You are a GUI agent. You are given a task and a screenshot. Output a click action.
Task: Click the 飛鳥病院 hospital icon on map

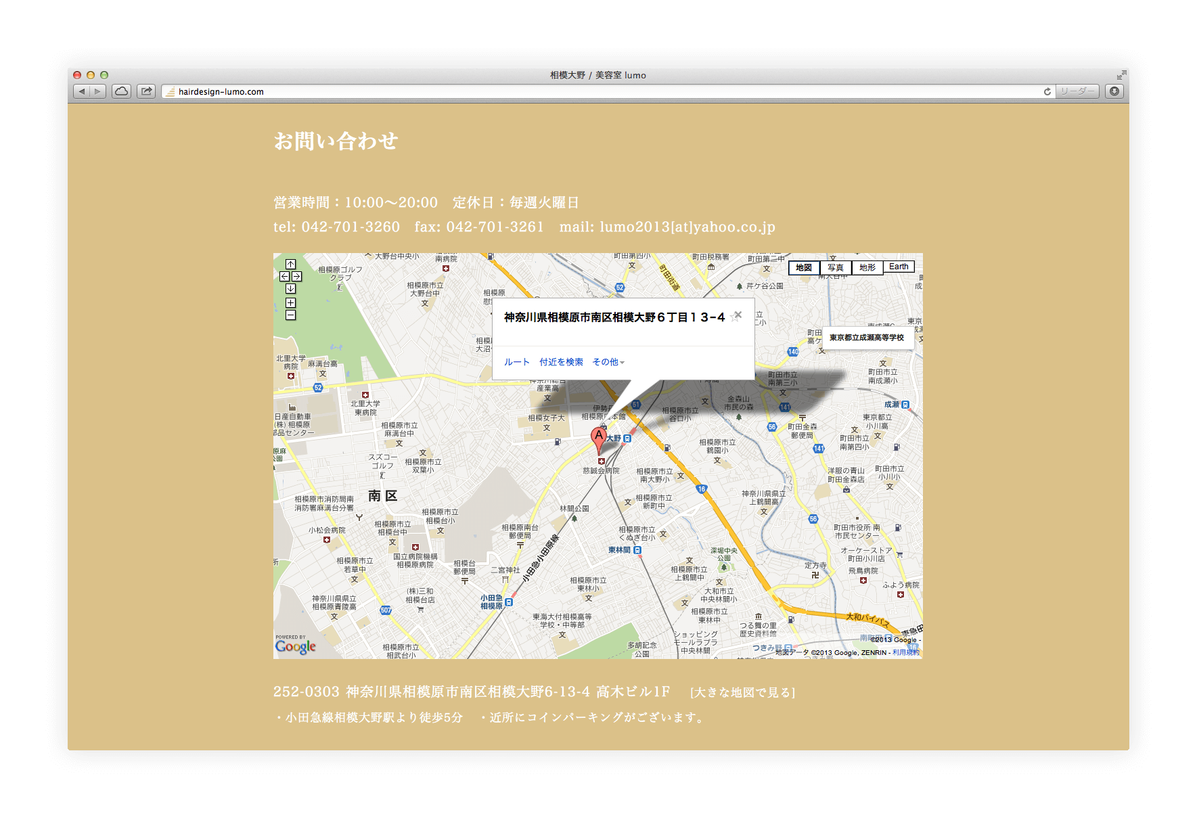(863, 581)
